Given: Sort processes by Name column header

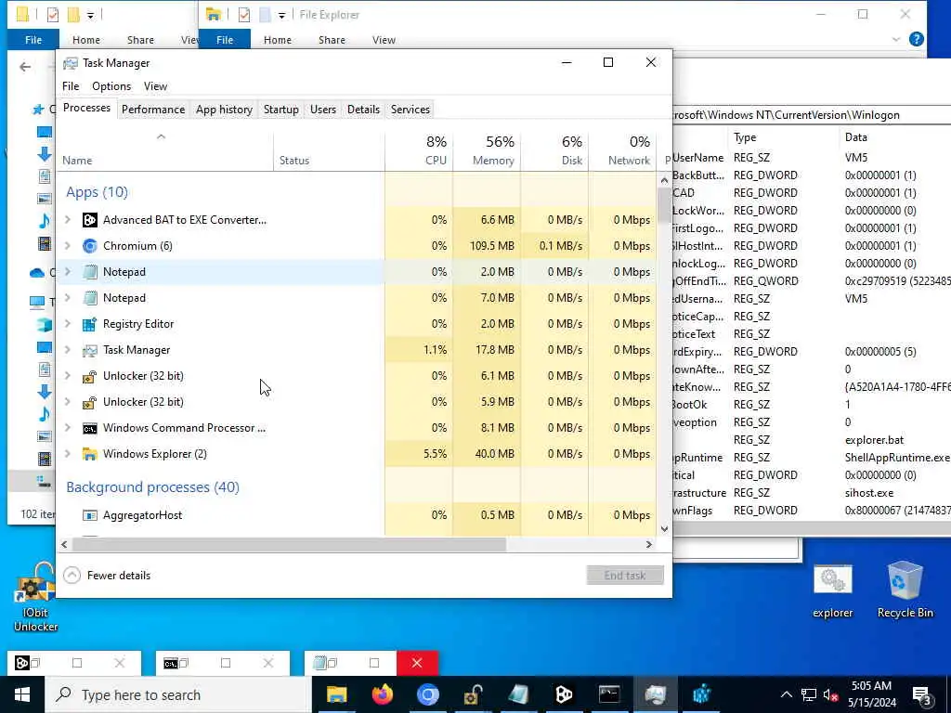Looking at the screenshot, I should [165, 150].
